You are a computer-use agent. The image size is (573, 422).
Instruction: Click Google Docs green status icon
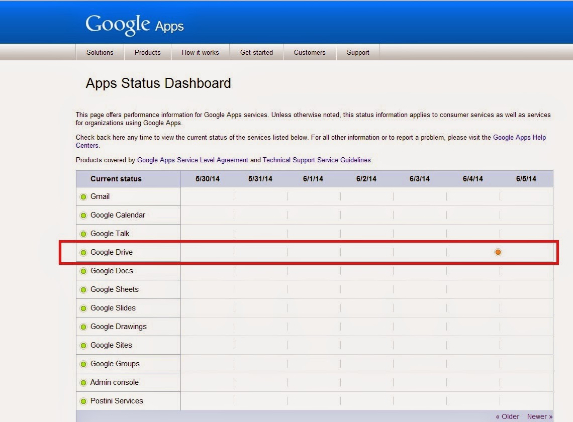(83, 271)
